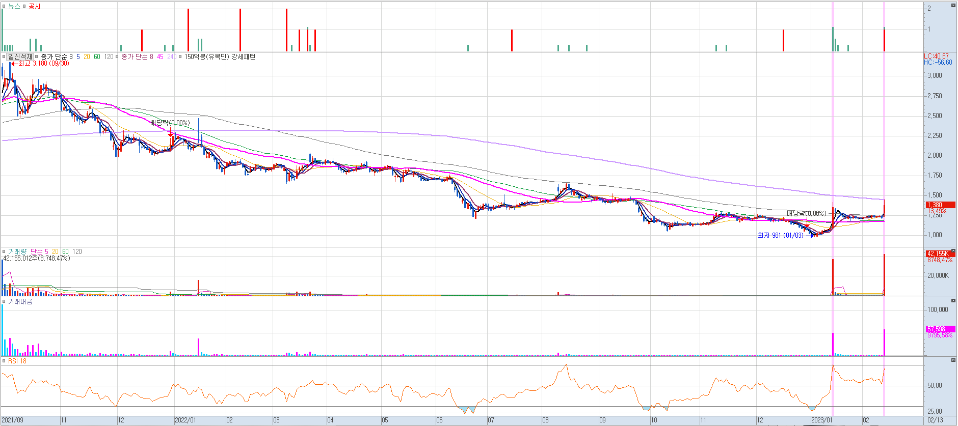Close the news/disclosure pane via its X icon
Image resolution: width=958 pixels, height=426 pixels.
[x=953, y=5]
